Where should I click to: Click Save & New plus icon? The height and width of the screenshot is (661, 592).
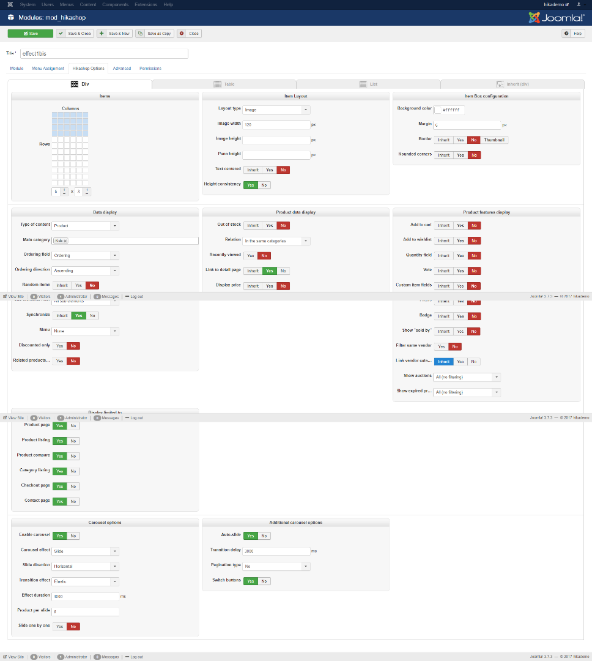[x=101, y=33]
